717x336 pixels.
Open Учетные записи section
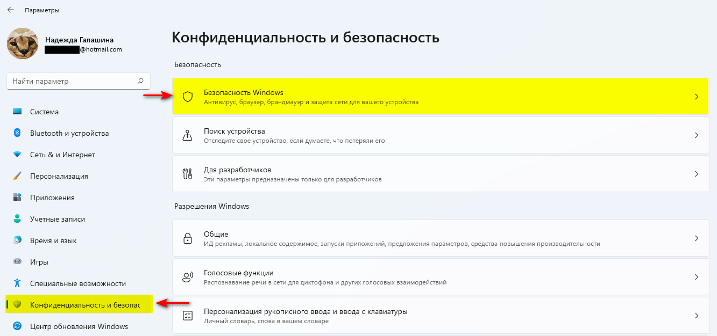pos(79,219)
